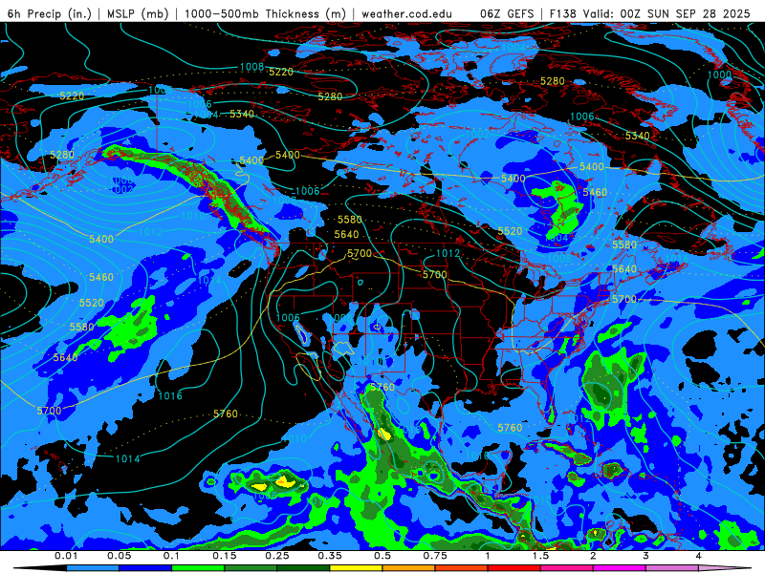Select the orange-red 0.75 legend swatch

462,568
